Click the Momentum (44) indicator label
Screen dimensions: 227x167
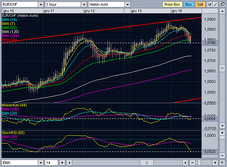[14, 105]
